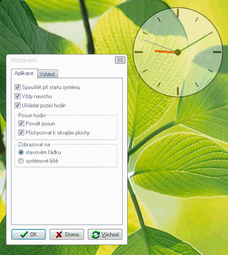Screen dimensions: 228x255
Task: Confirm settings with OK button
Action: [28, 235]
